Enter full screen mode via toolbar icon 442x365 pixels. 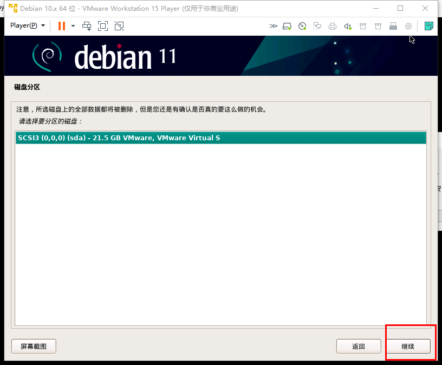pyautogui.click(x=103, y=26)
